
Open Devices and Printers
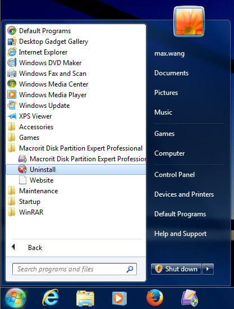click(184, 194)
